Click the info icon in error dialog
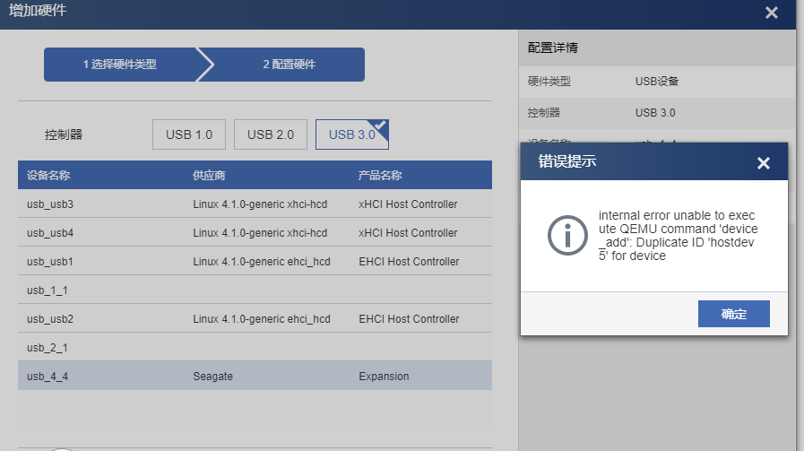 (566, 233)
